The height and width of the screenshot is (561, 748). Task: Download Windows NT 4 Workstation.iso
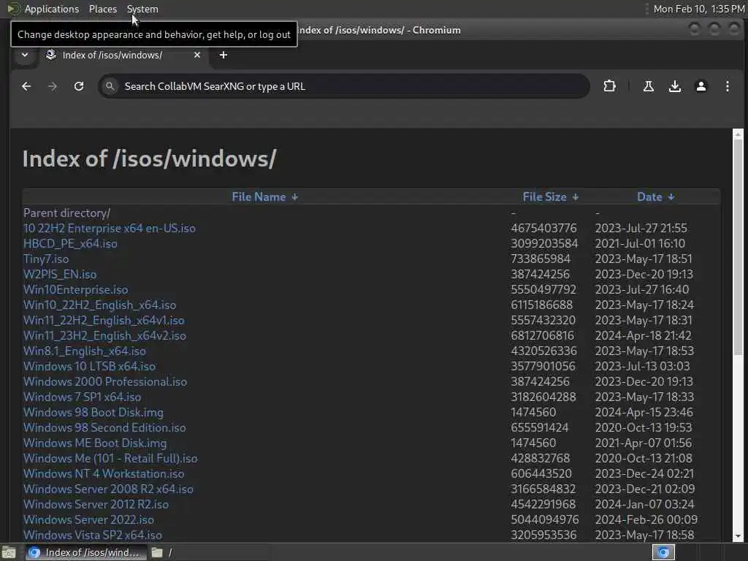(104, 473)
